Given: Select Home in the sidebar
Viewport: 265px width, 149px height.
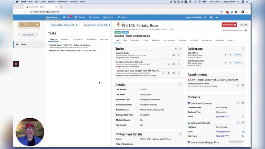Looking at the screenshot, I should (x=29, y=44).
